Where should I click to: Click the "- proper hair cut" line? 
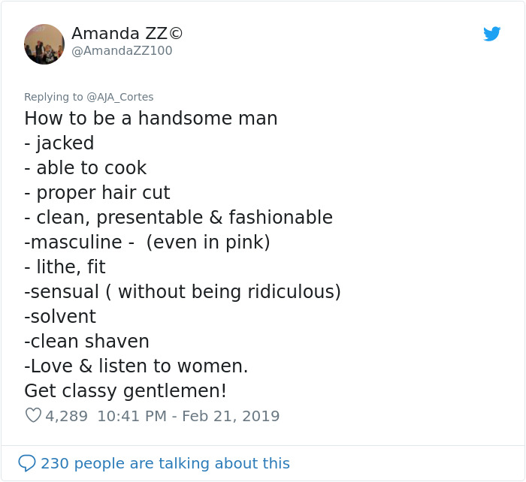coord(98,193)
